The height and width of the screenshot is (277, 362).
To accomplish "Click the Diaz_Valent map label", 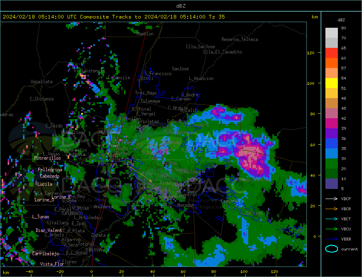I will (x=49, y=230).
